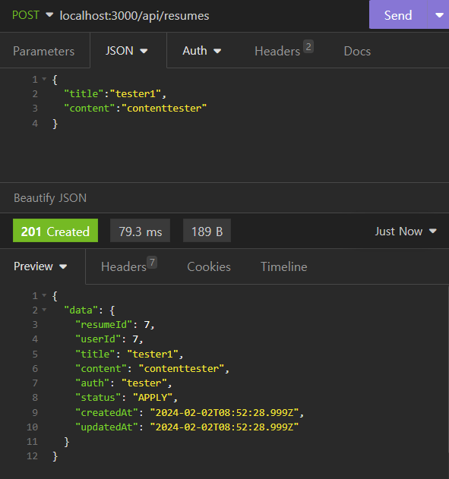Open the Preview mode dropdown
Image resolution: width=449 pixels, height=479 pixels.
click(40, 266)
